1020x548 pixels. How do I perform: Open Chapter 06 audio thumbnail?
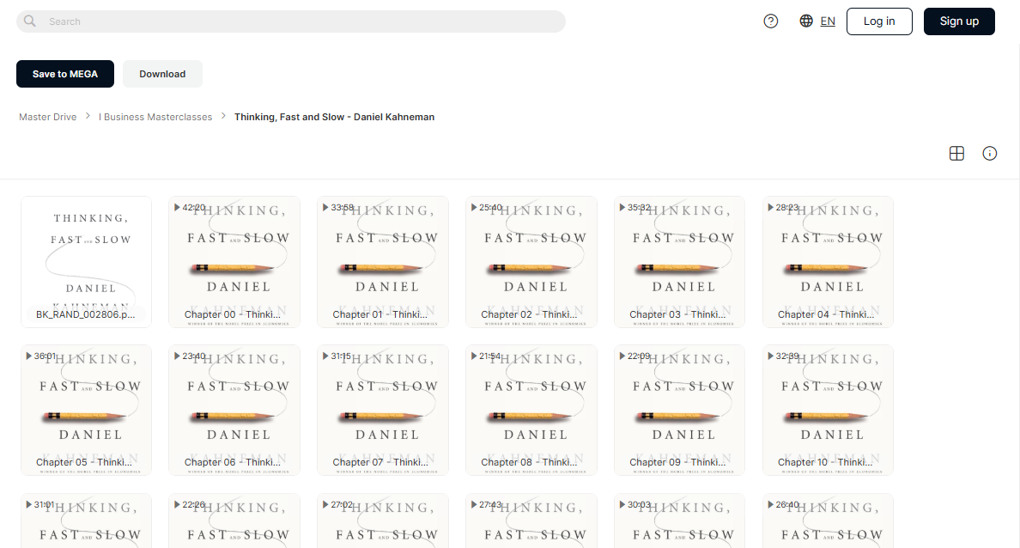click(x=234, y=410)
